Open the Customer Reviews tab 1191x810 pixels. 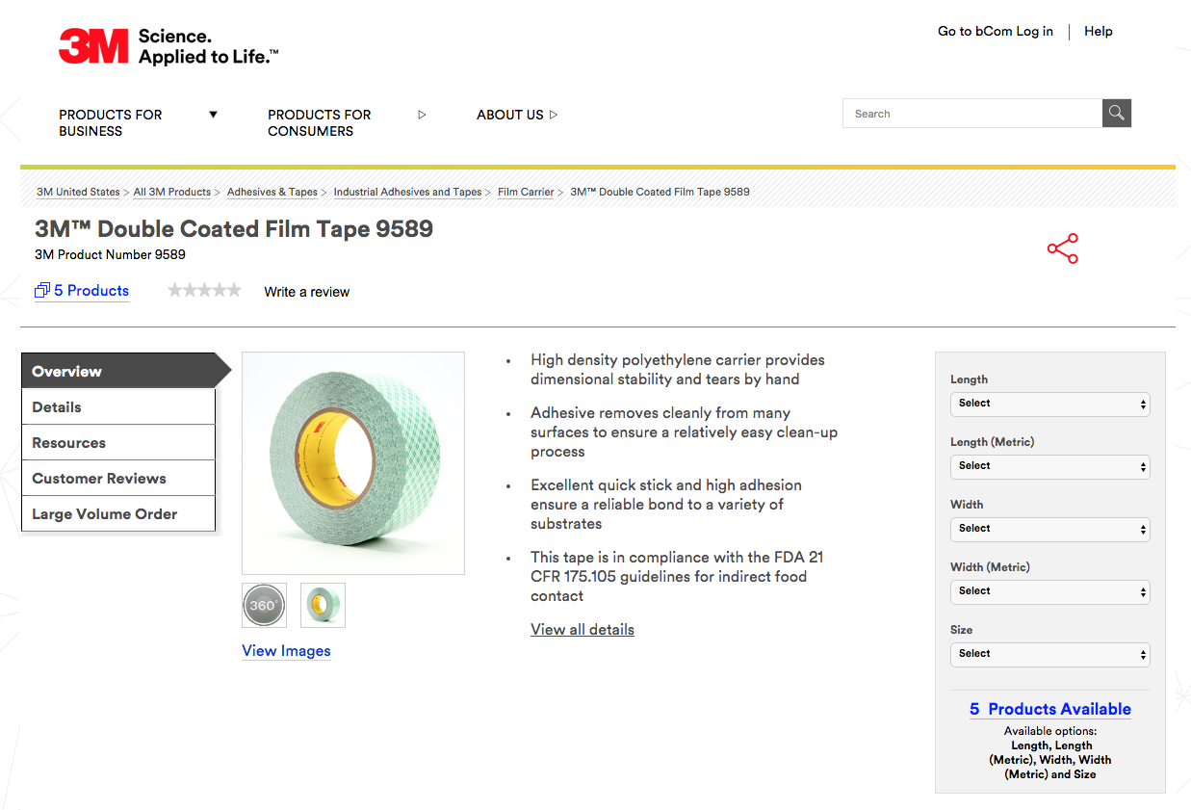click(117, 478)
